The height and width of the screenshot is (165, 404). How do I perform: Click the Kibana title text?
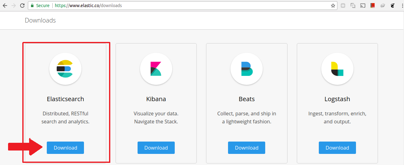click(156, 99)
